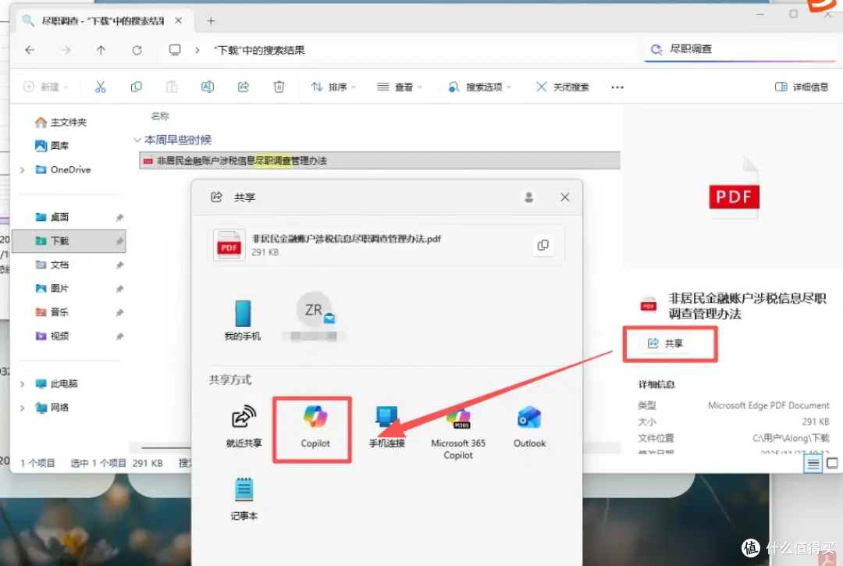This screenshot has width=843, height=566.
Task: Click the Cut scissors icon
Action: 101,87
